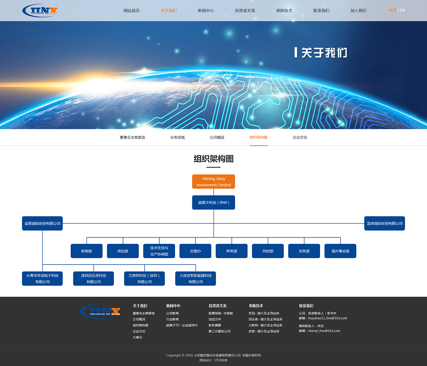Switch to the 董事会主席寄语 tab

pyautogui.click(x=132, y=137)
